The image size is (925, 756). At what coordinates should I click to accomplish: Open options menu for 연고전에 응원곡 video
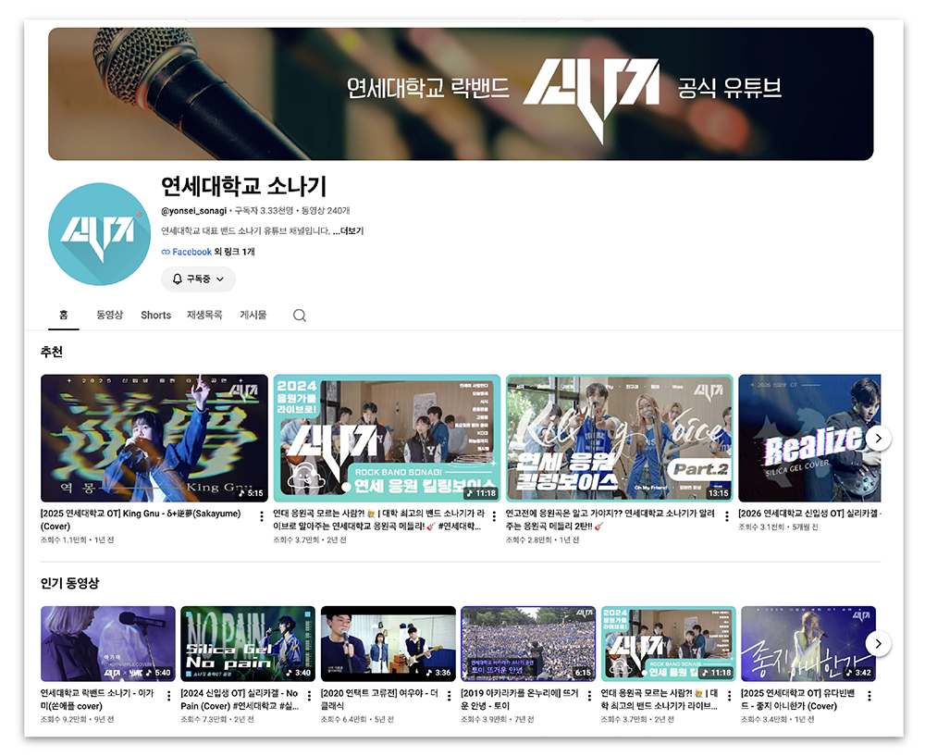tap(727, 516)
